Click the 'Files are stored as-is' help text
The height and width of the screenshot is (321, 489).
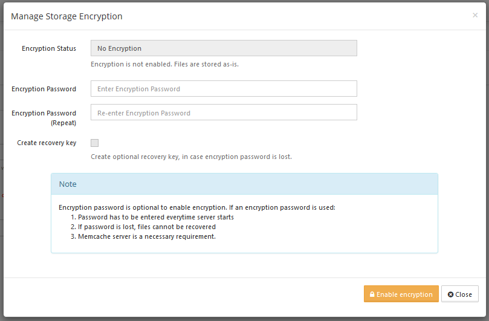206,64
